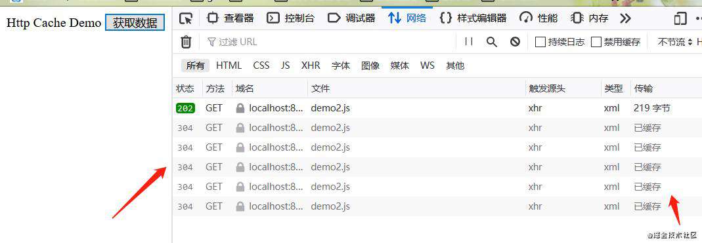Viewport: 702px width, 243px height.
Task: Enable 禁用缓存 disable cache checkbox
Action: point(596,42)
